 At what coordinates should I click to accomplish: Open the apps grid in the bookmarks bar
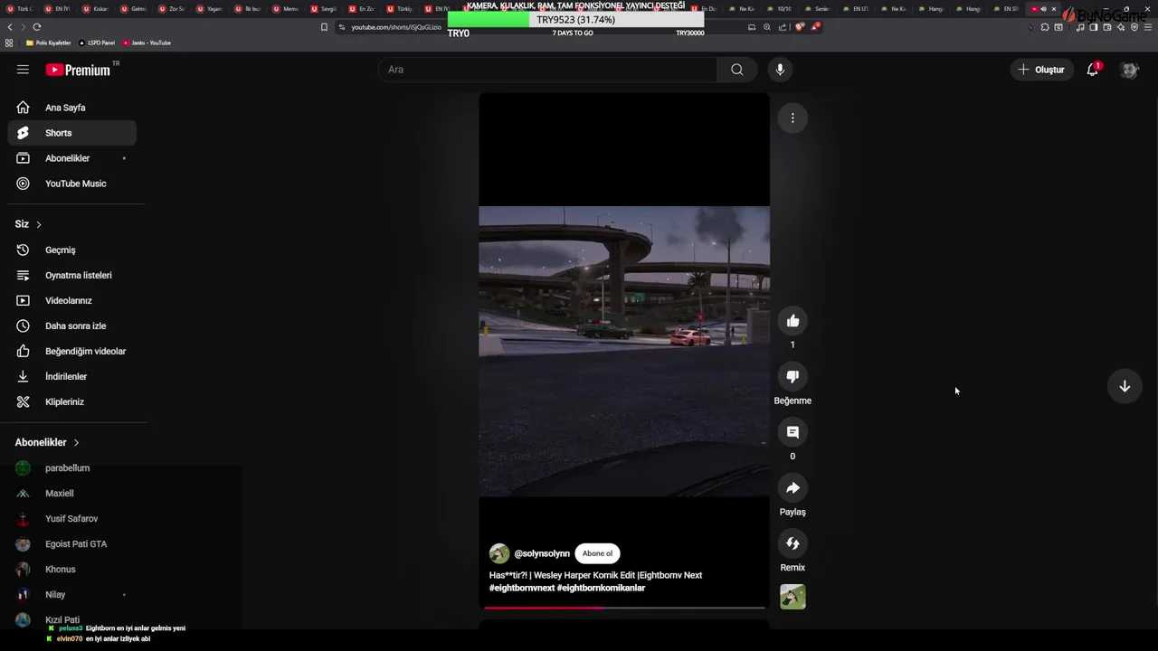[x=9, y=42]
